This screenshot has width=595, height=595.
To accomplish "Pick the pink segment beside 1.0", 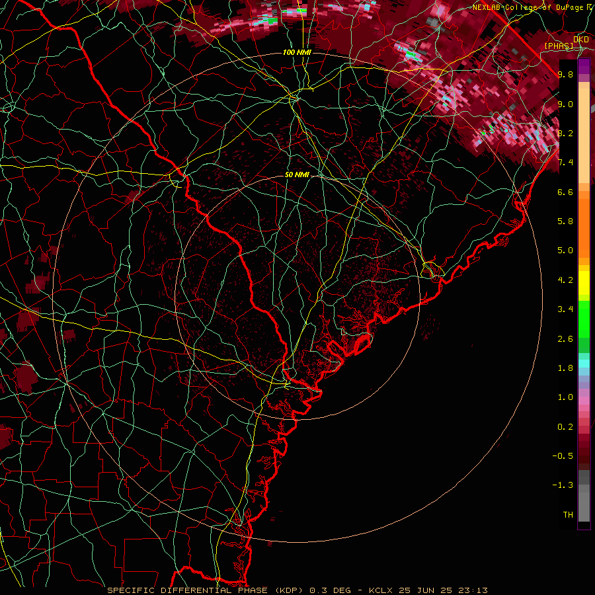I will [x=584, y=401].
